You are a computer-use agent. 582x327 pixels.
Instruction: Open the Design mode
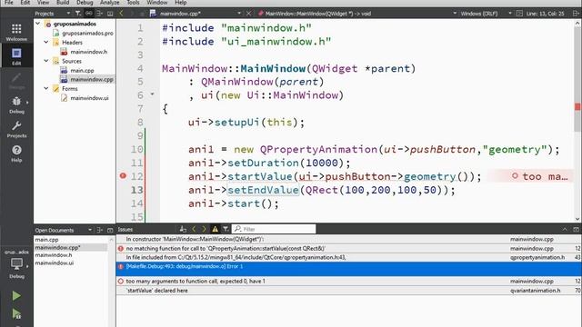point(16,81)
